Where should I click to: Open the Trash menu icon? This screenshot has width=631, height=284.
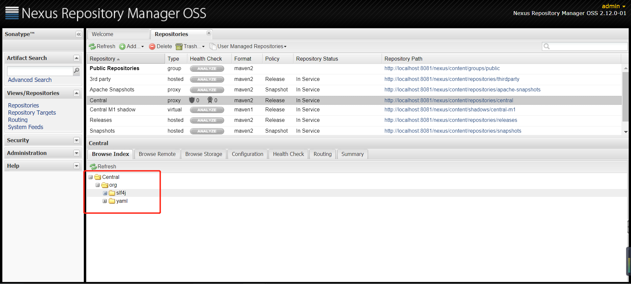179,47
